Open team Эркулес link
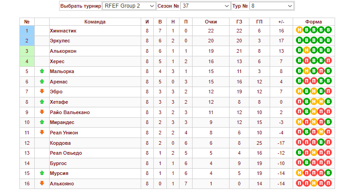 (60, 41)
